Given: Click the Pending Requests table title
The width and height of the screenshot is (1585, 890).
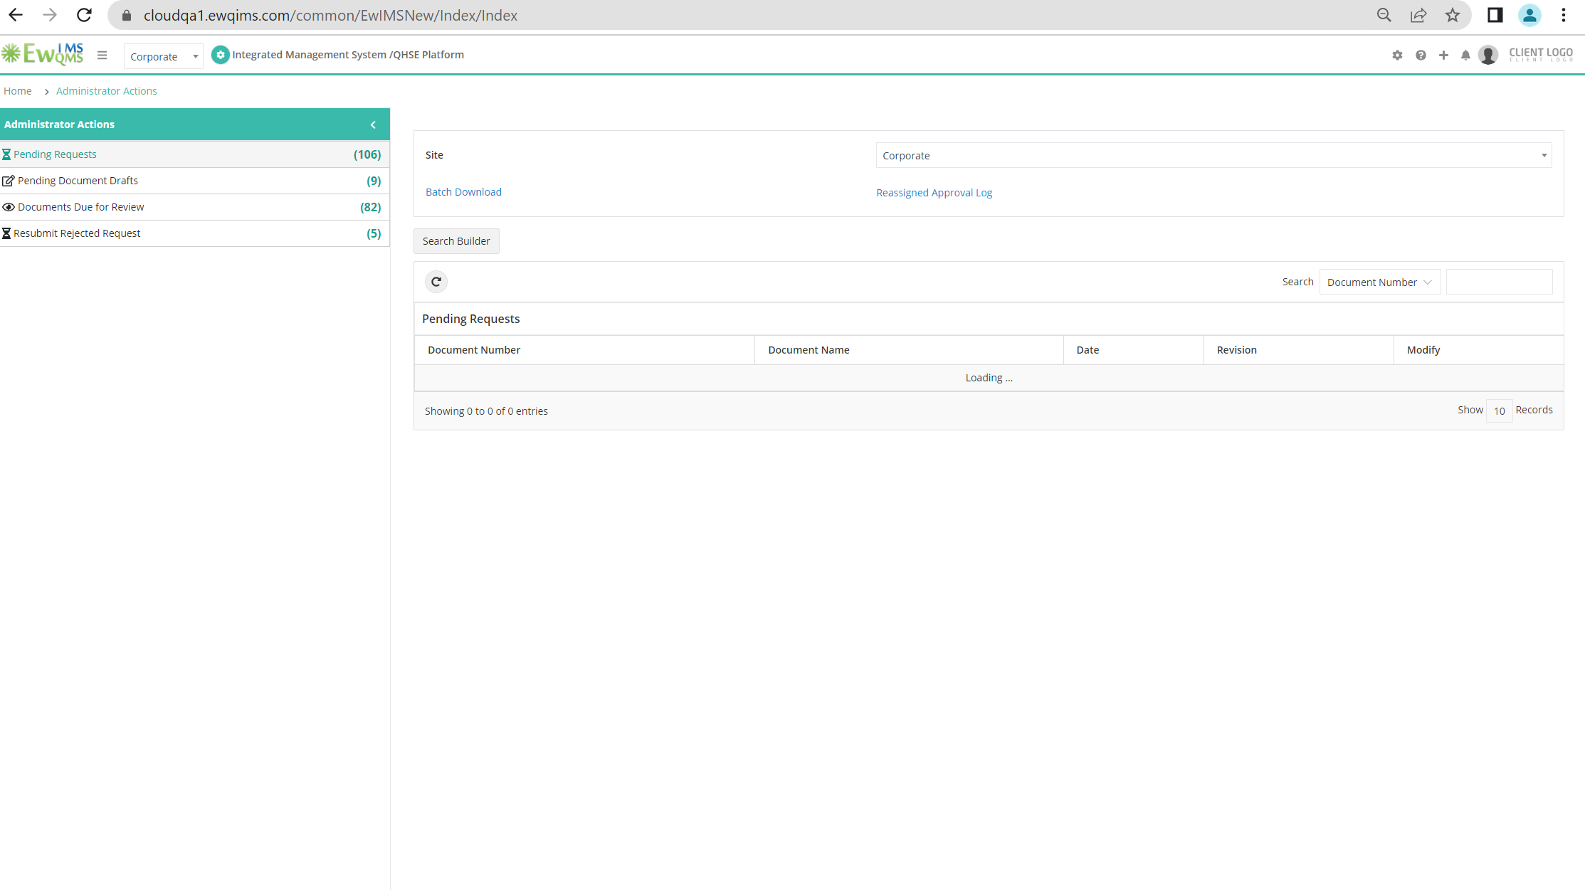Looking at the screenshot, I should 470,319.
